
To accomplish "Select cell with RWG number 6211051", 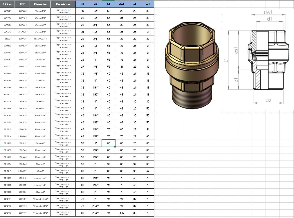I will coord(8,11).
